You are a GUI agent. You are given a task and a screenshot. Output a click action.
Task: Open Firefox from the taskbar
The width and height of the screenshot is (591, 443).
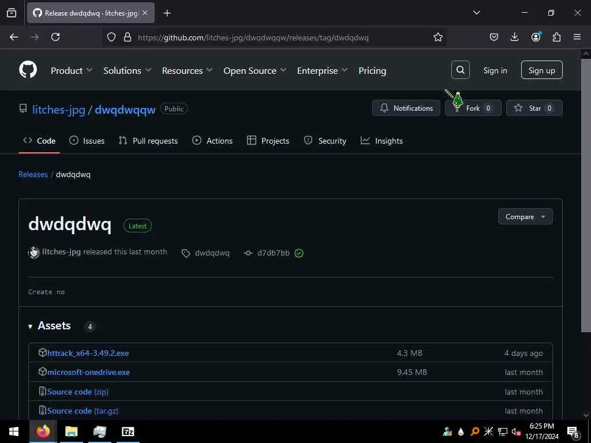tap(43, 431)
